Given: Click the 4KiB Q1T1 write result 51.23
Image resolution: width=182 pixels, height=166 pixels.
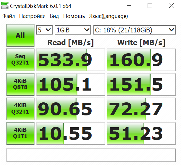Looking at the screenshot, I should point(141,133).
